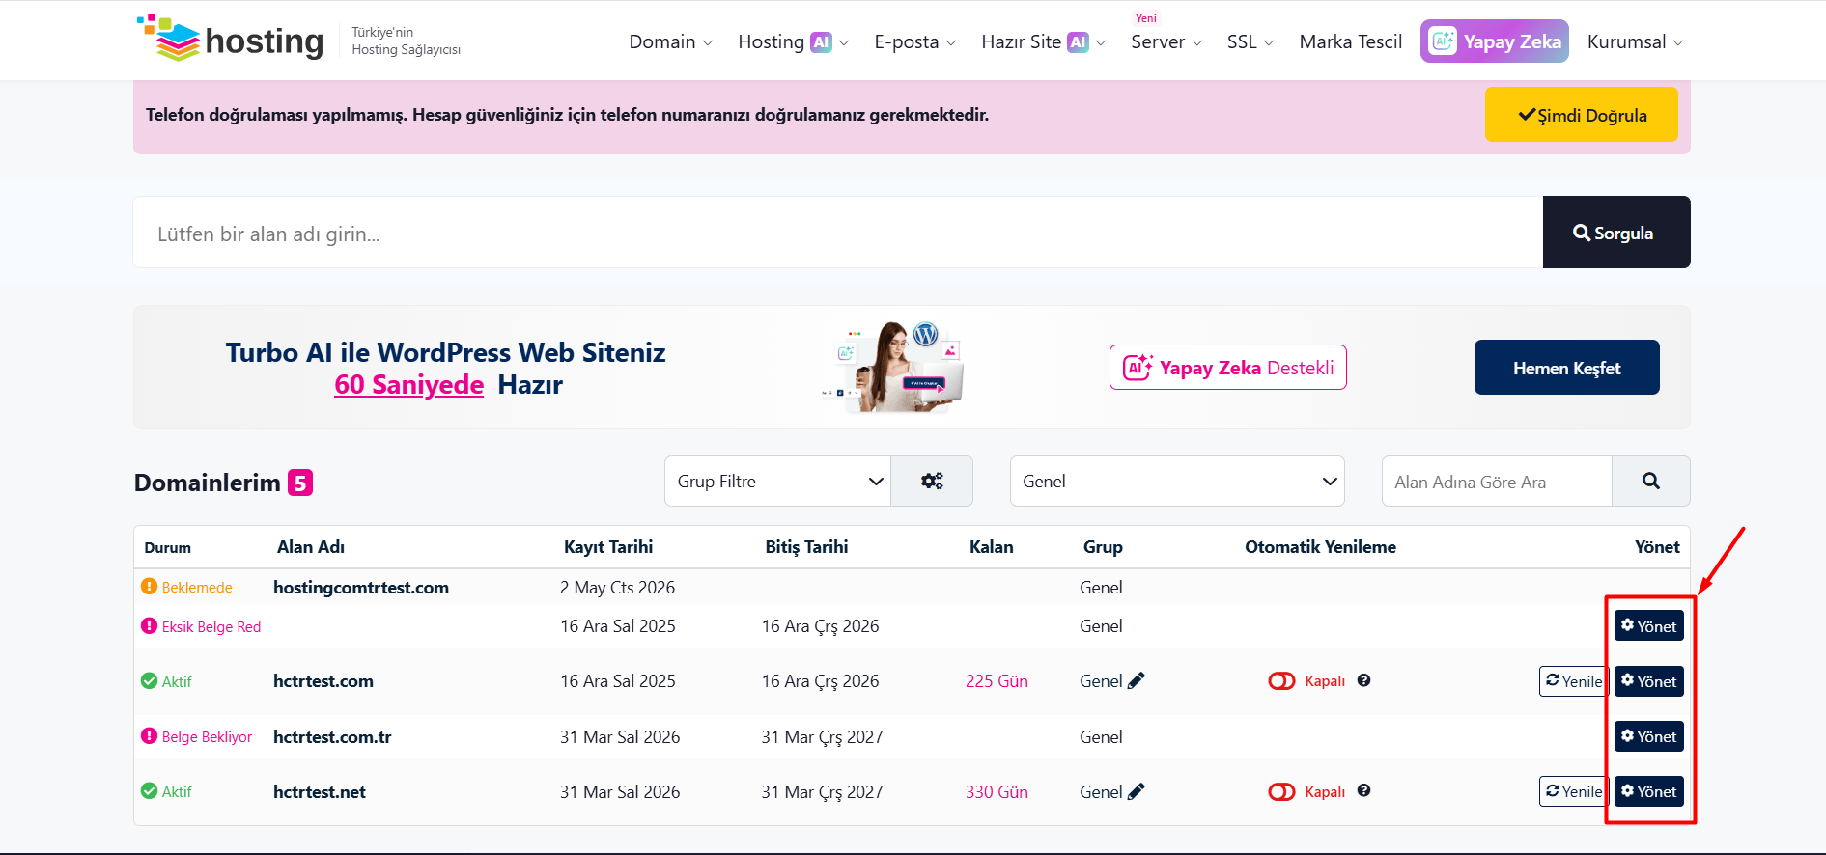Click the Eksik Belge Red status text
This screenshot has width=1826, height=855.
click(211, 626)
